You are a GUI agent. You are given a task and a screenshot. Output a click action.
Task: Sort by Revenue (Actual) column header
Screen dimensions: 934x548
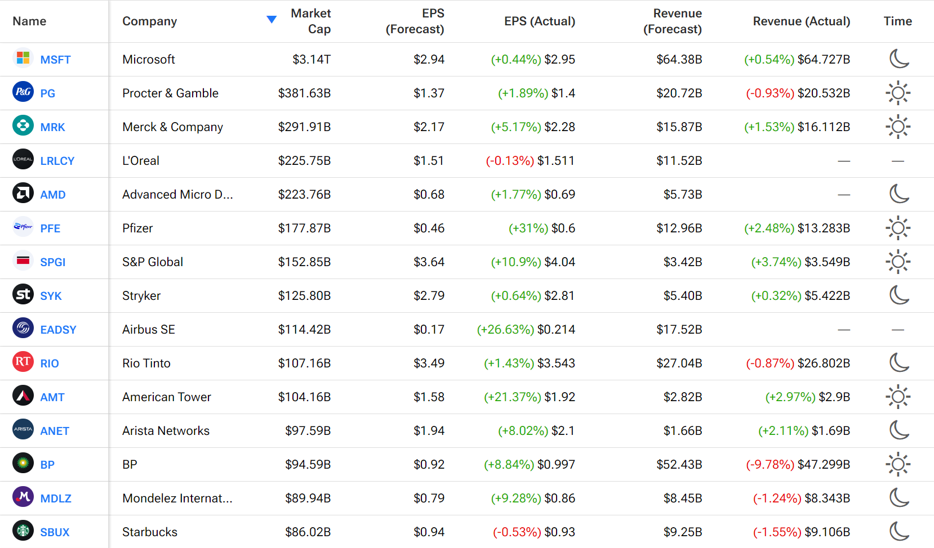point(802,21)
